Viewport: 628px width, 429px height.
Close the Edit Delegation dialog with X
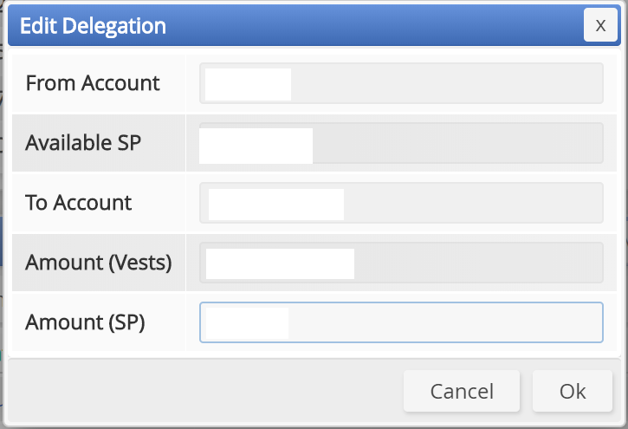pyautogui.click(x=600, y=25)
